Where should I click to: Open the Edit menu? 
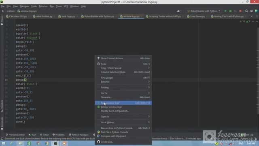pos(8,6)
